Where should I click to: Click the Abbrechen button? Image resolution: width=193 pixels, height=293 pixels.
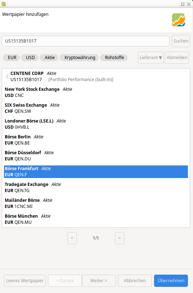point(135,281)
